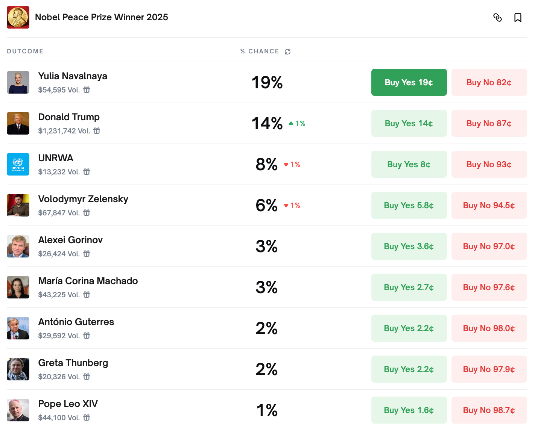Screen dimensions: 535x430
Task: Select the Yulia Navalnaya outcome name
Action: [x=73, y=76]
